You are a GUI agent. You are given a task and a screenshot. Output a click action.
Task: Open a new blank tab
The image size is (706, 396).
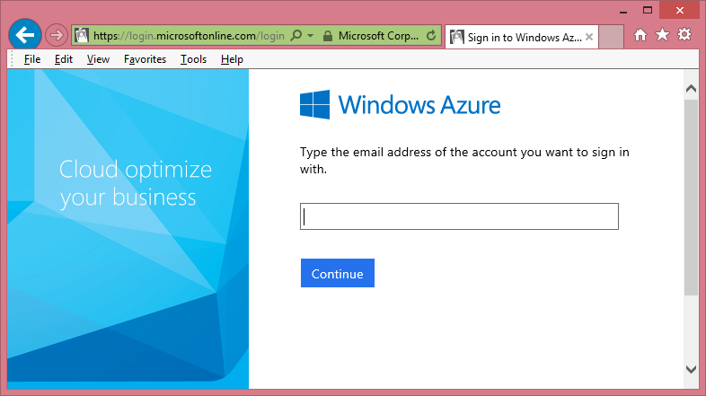(612, 37)
